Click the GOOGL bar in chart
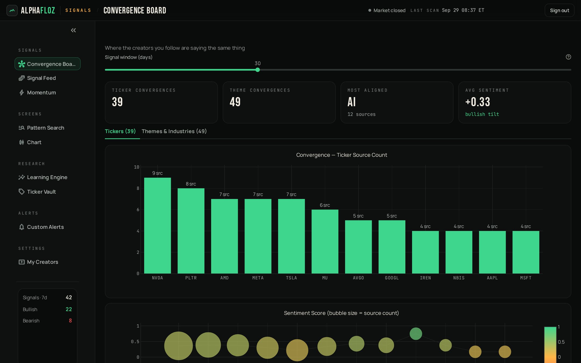The width and height of the screenshot is (581, 363). [392, 247]
